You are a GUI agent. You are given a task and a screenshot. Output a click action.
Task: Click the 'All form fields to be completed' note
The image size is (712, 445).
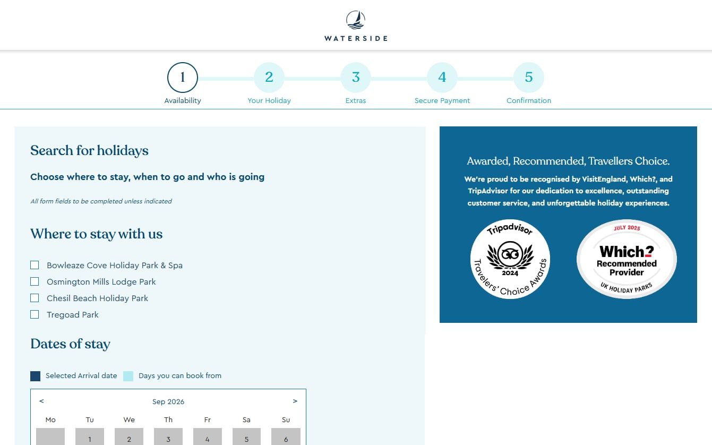coord(101,201)
